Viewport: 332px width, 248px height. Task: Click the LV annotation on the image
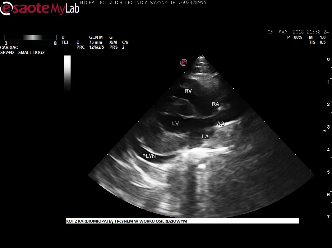coord(175,123)
